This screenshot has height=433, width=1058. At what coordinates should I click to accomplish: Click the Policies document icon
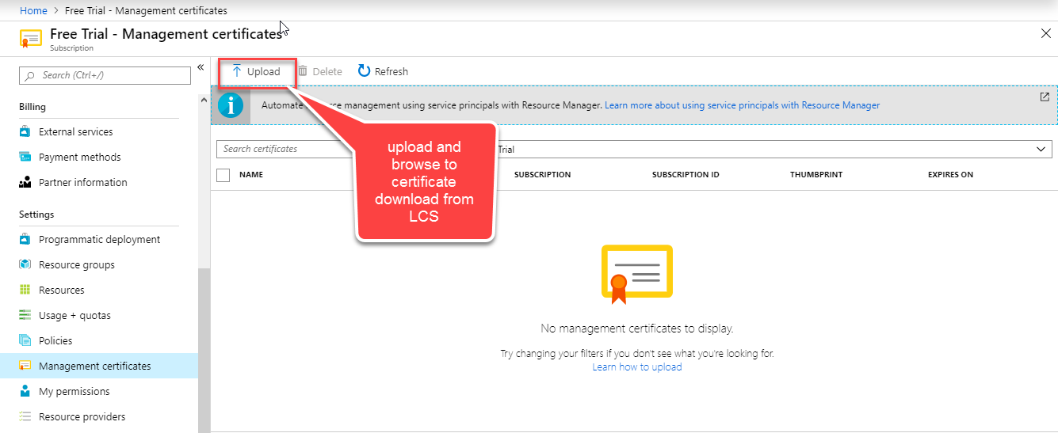[x=25, y=340]
